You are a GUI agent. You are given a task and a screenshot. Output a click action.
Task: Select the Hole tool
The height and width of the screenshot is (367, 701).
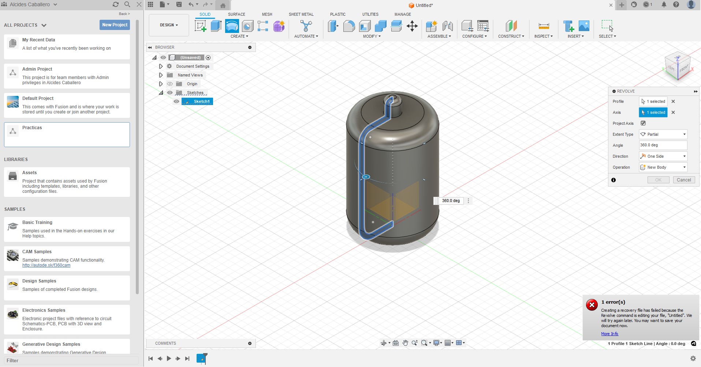247,26
